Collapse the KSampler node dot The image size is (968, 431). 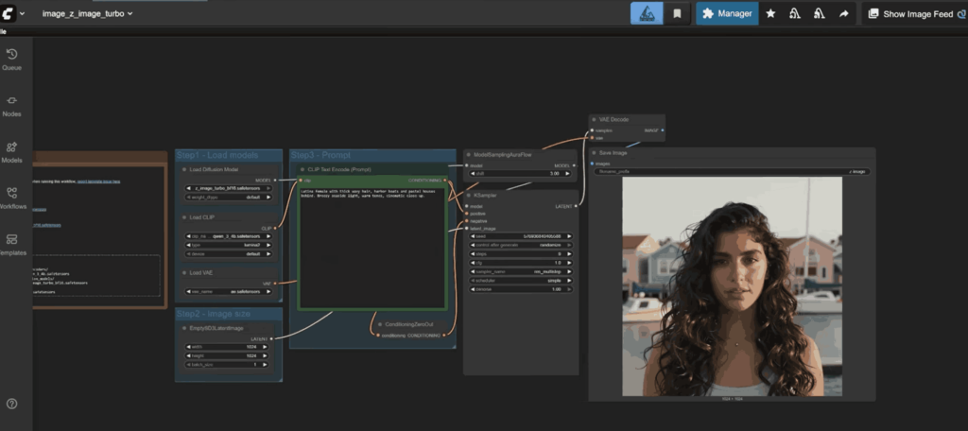[x=469, y=195]
